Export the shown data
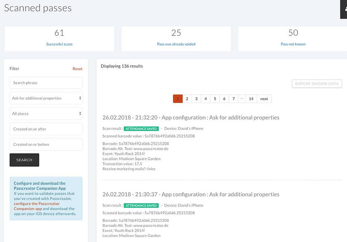 pyautogui.click(x=317, y=84)
